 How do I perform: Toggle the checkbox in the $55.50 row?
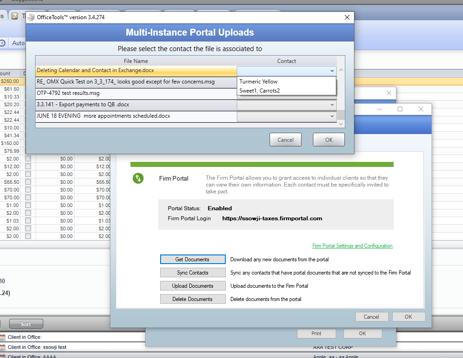pyautogui.click(x=27, y=182)
